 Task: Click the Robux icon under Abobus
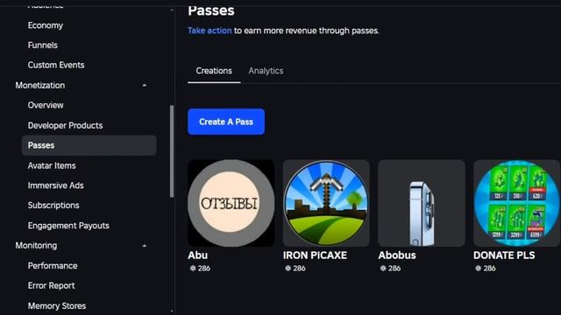[383, 269]
